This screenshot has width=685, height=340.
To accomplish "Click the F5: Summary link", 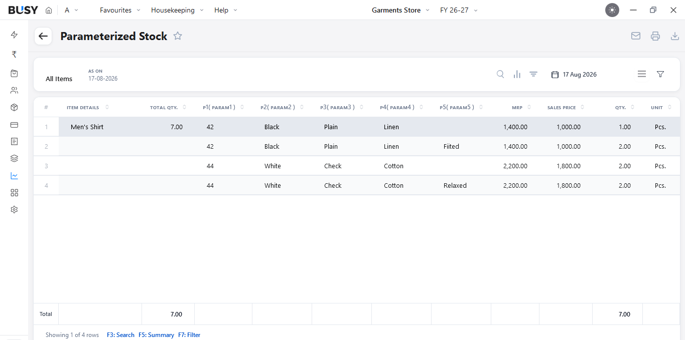I will (x=156, y=335).
